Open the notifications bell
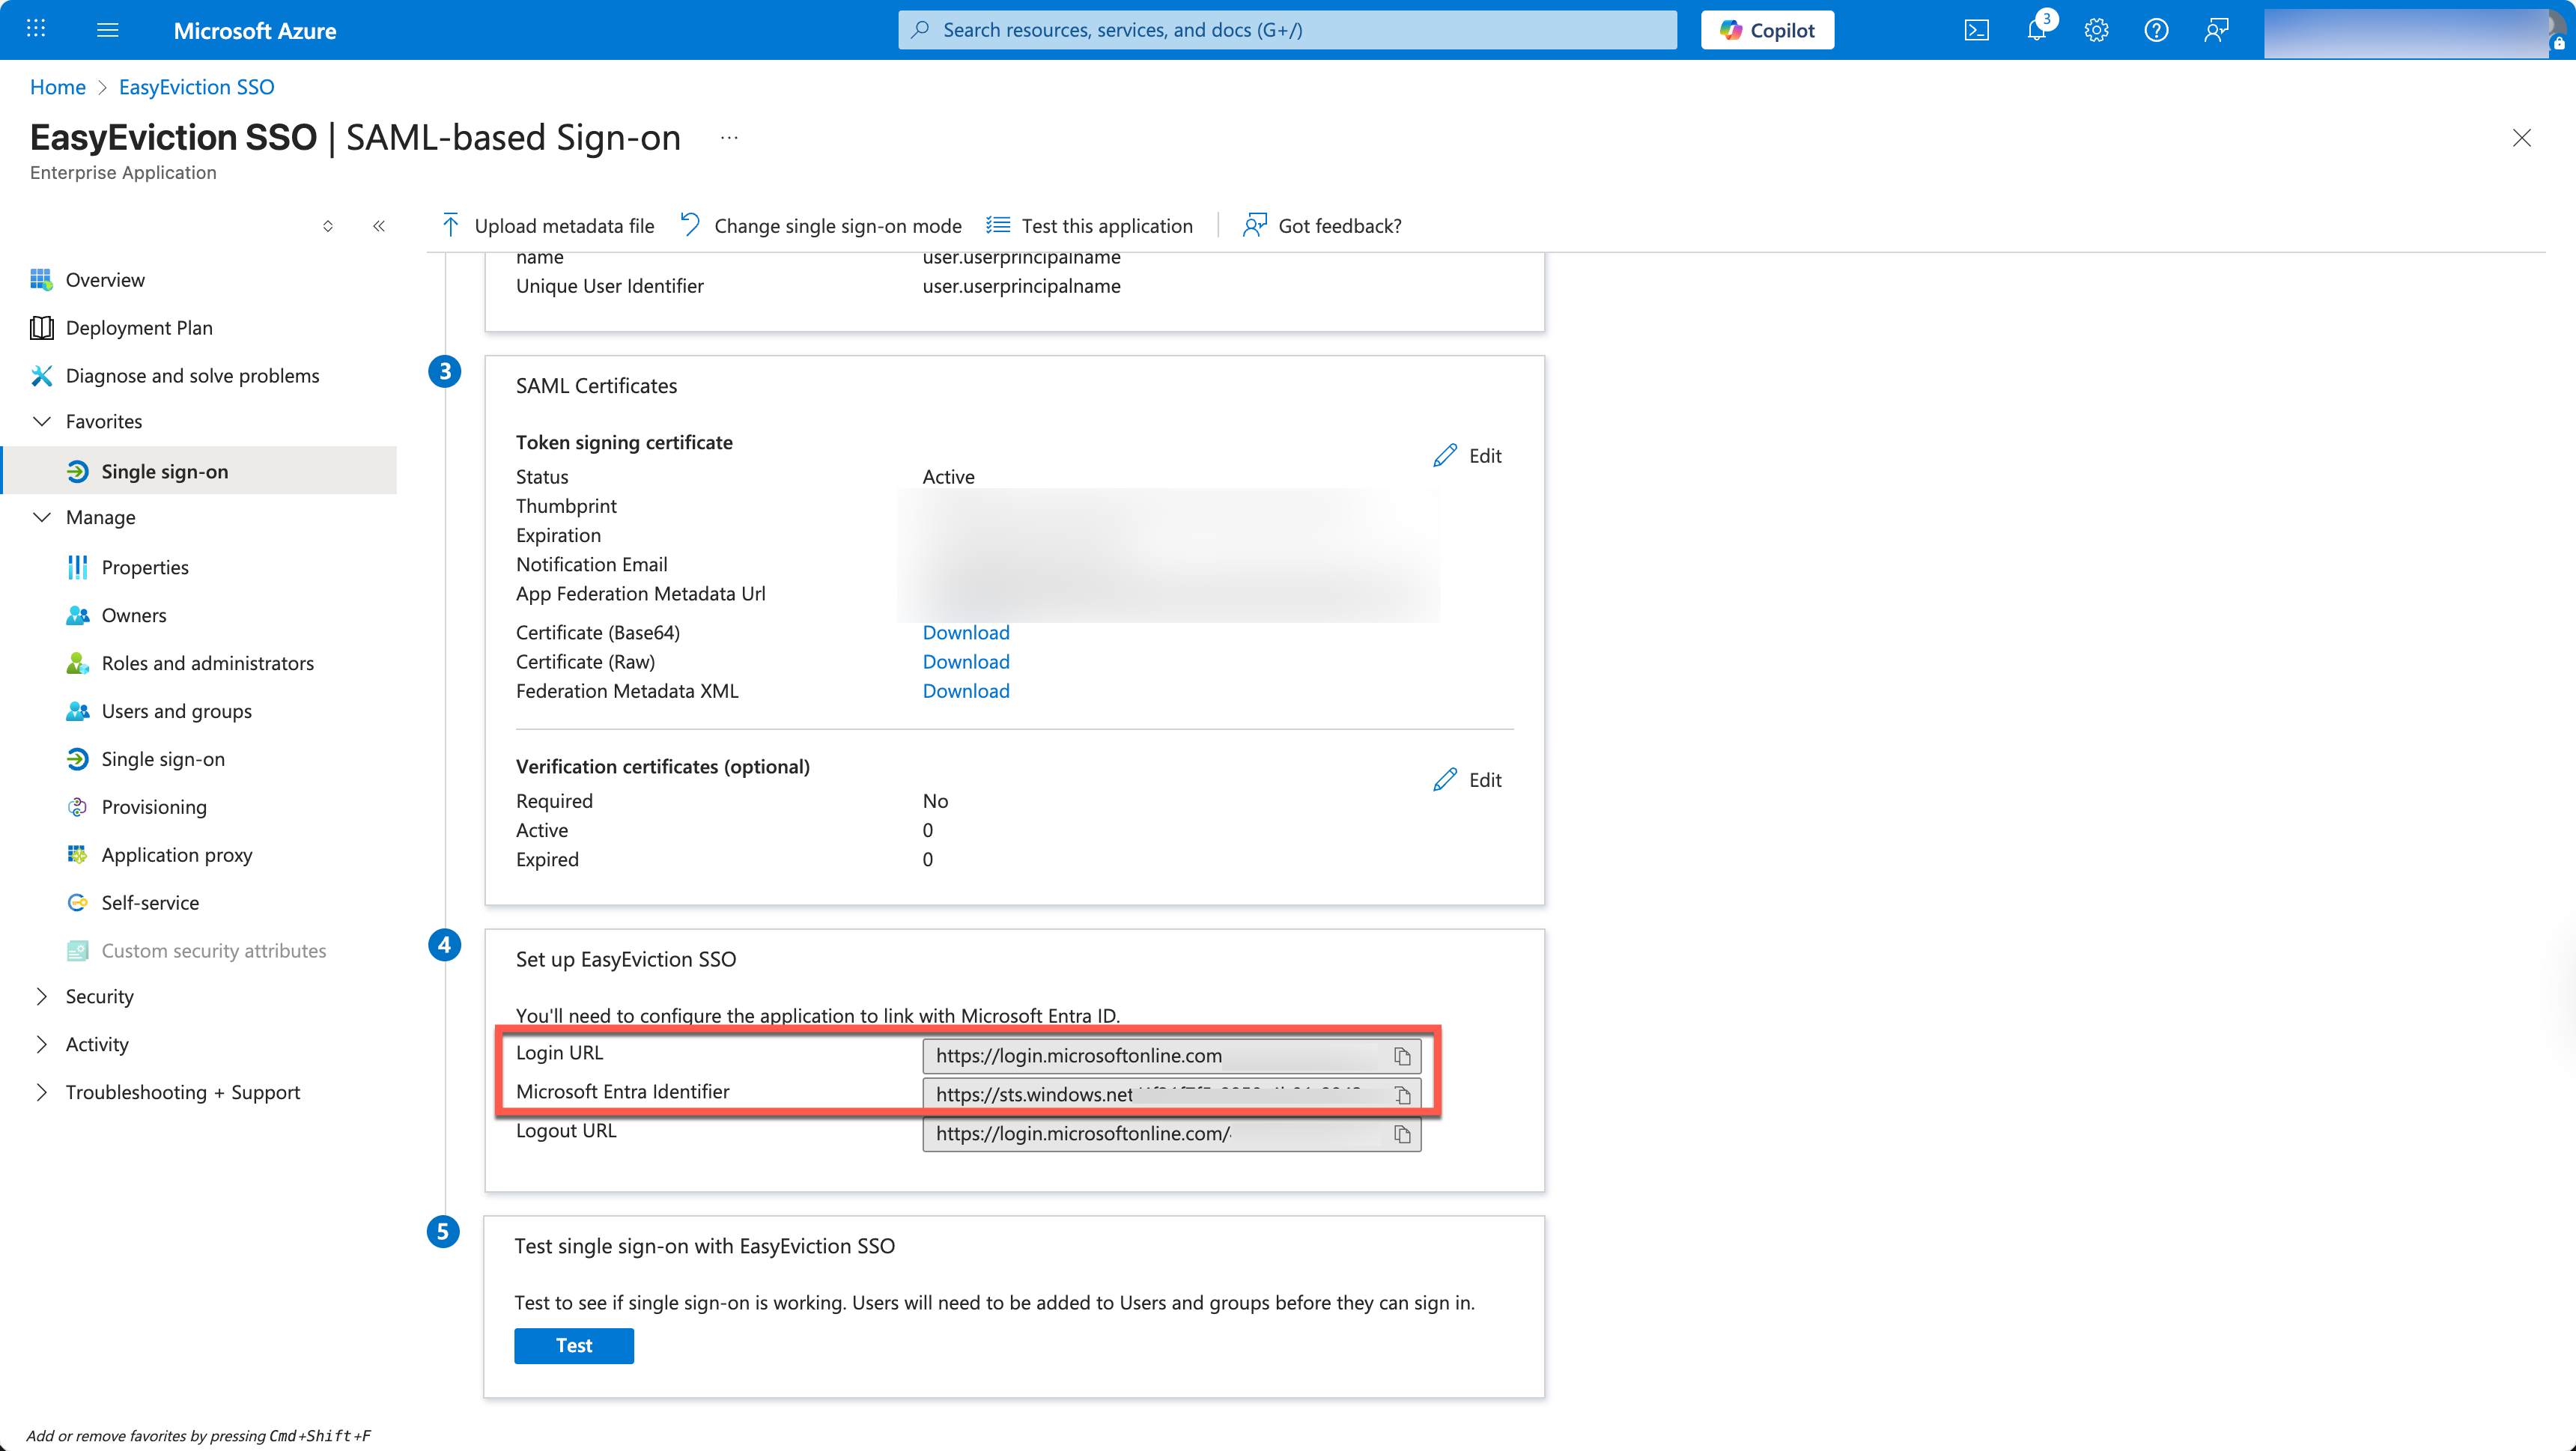This screenshot has height=1451, width=2576. 2036,30
